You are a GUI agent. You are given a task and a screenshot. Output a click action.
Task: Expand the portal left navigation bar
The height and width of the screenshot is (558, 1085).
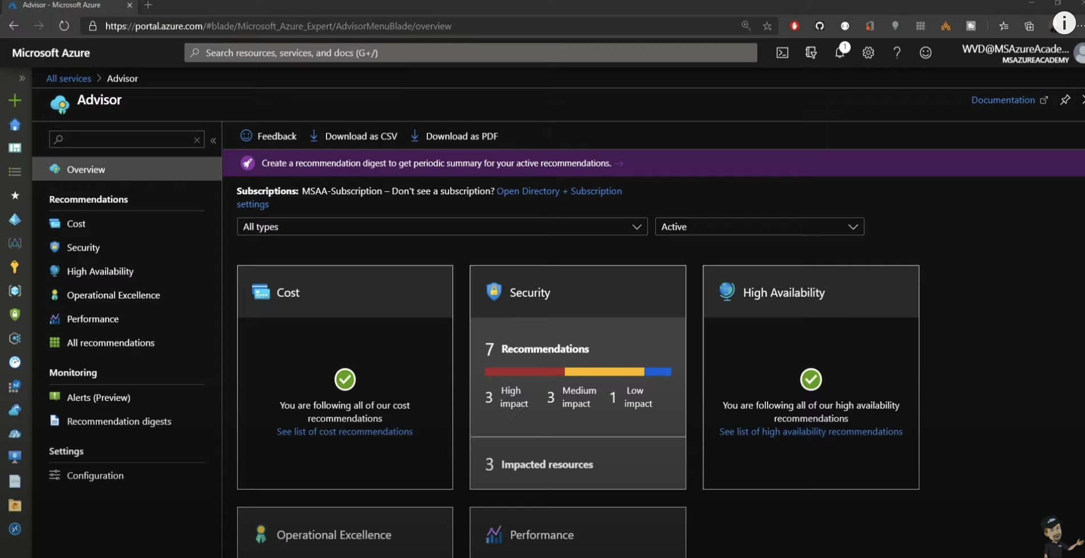22,79
